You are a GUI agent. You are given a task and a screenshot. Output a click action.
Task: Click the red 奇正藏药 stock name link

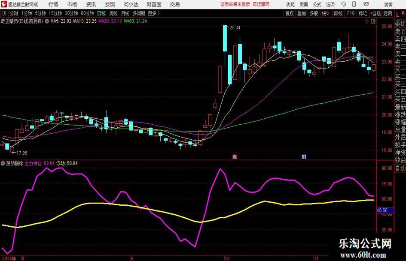(x=261, y=4)
